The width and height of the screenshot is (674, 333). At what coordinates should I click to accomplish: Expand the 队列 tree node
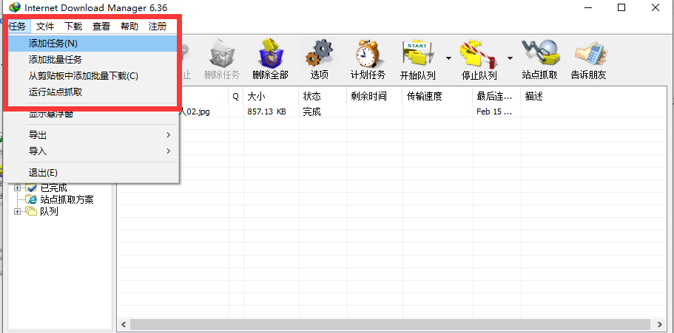click(18, 211)
